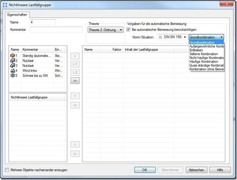This screenshot has height=180, width=237.
Task: Add selected load case with single arrow
Action: 75,56
